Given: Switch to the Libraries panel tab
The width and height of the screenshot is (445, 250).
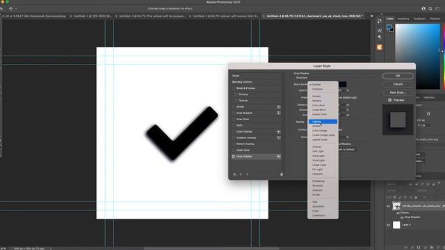Looking at the screenshot, I should 429,97.
